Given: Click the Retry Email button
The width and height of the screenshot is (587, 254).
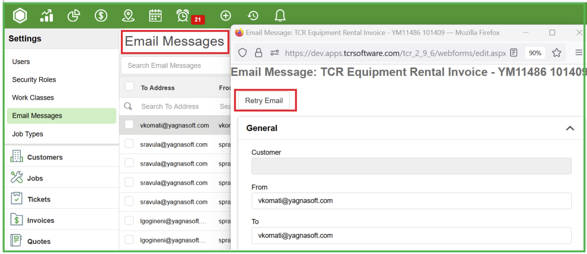Looking at the screenshot, I should coord(264,101).
